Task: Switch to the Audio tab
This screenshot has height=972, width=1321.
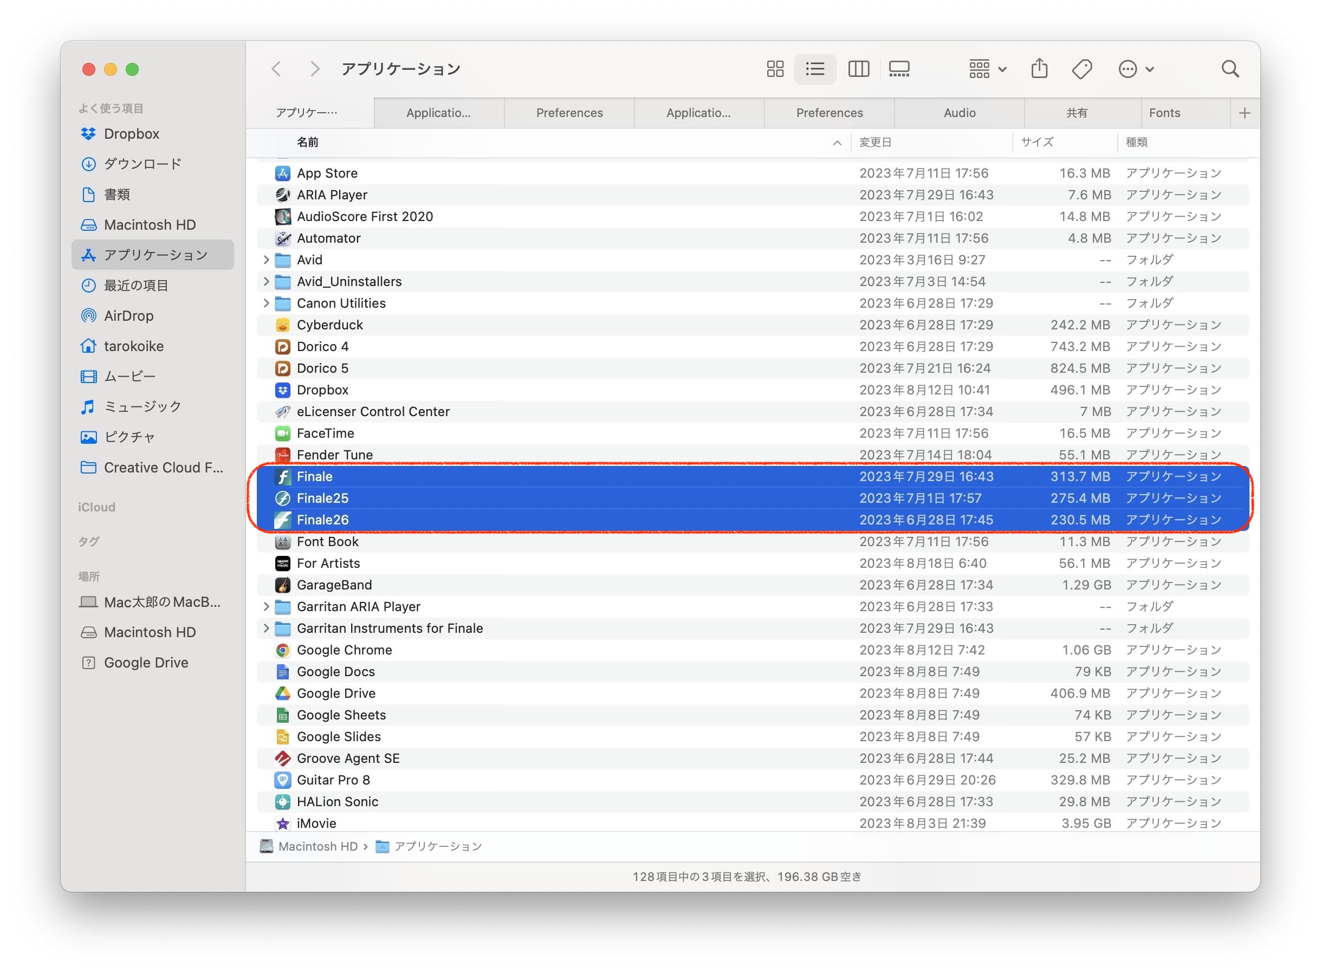Action: (x=959, y=113)
